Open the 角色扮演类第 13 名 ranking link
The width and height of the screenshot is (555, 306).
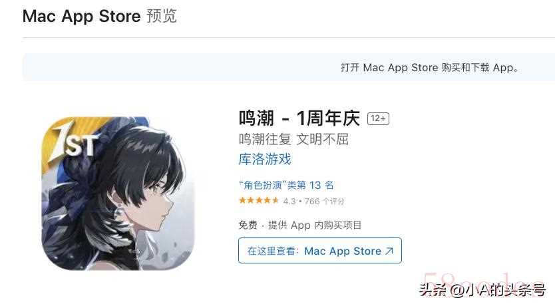pos(286,185)
